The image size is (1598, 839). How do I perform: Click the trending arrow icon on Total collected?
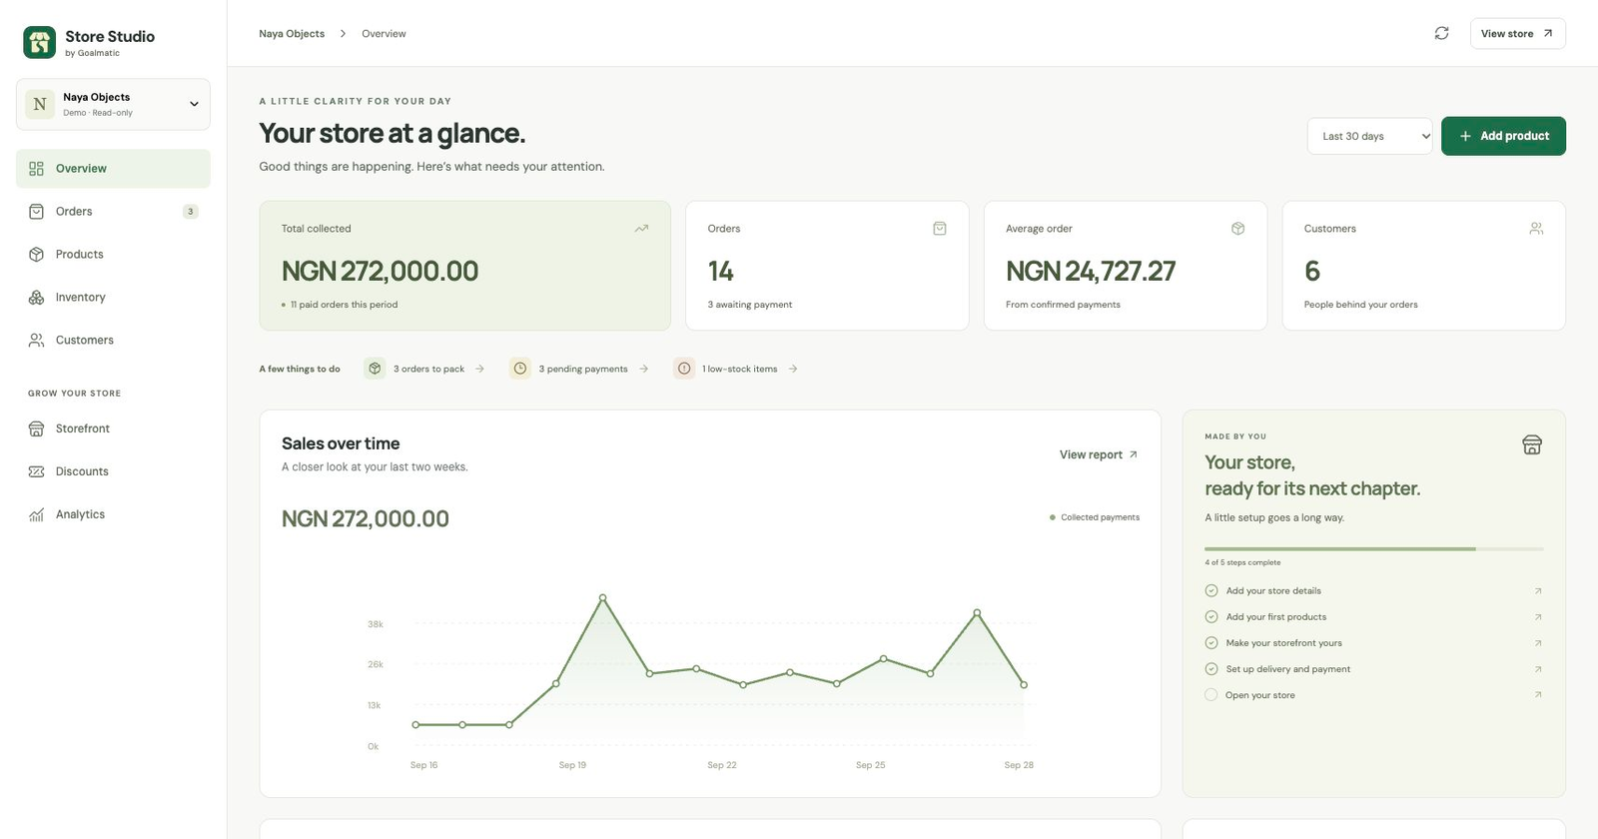pyautogui.click(x=641, y=229)
